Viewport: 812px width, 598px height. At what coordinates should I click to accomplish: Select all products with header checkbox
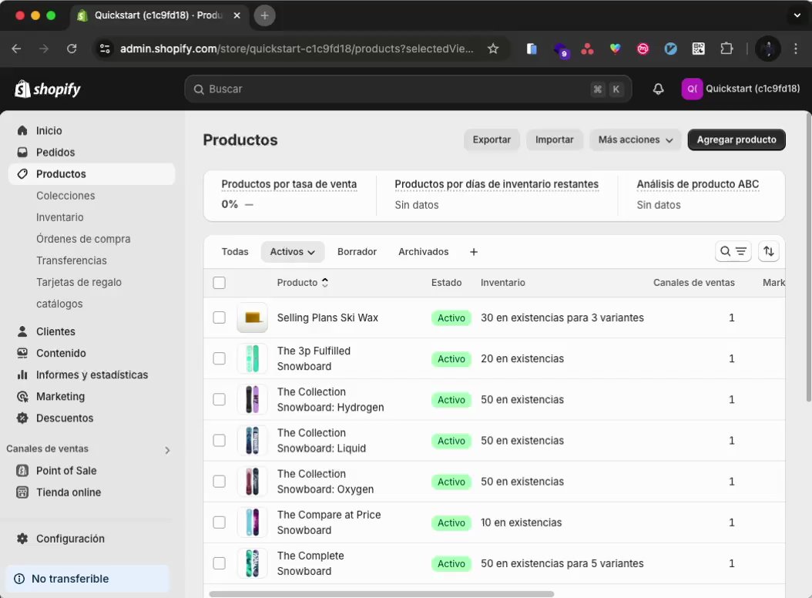pos(219,283)
